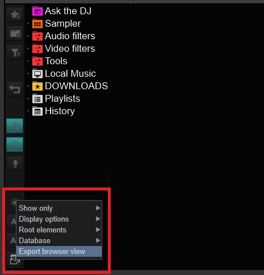Click the DOWNLOADS star folder icon

(37, 86)
